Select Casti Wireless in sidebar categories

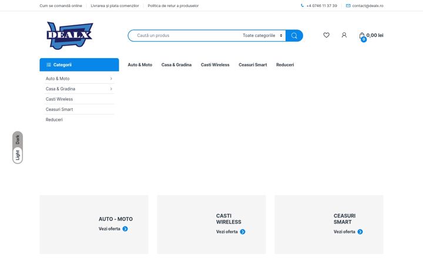tap(59, 99)
